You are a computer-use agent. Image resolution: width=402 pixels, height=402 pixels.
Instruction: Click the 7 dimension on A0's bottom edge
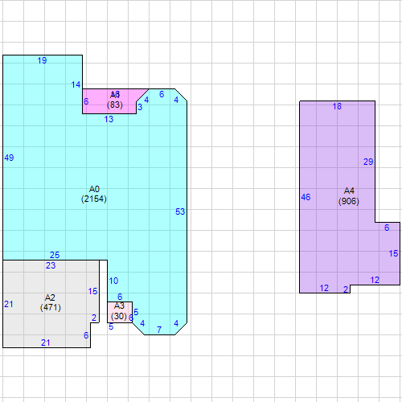coord(159,330)
